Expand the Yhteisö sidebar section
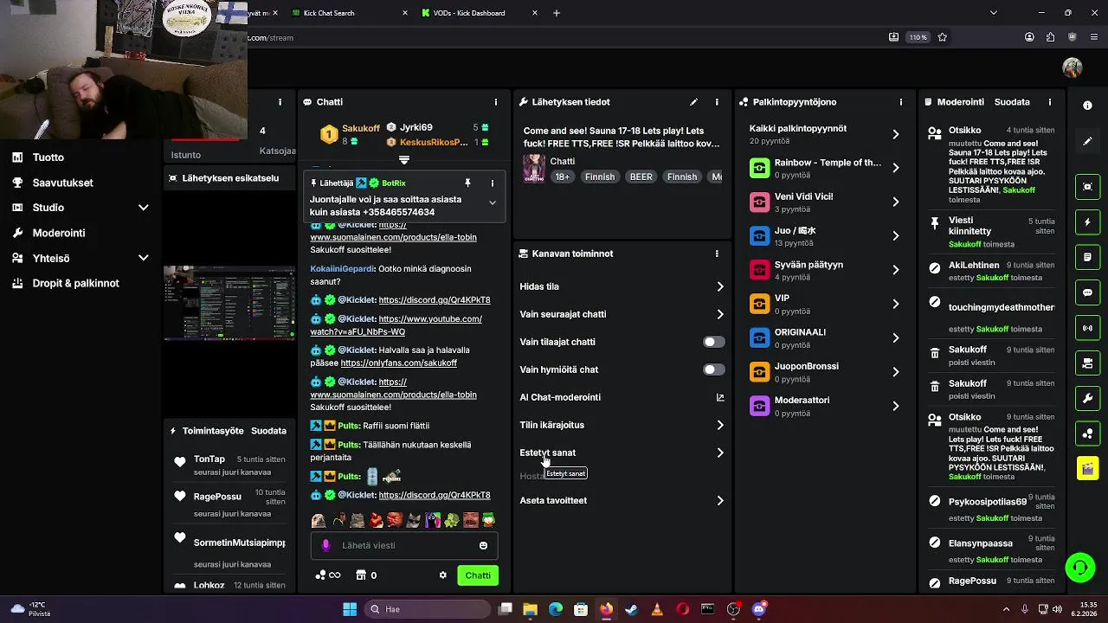 pyautogui.click(x=144, y=258)
